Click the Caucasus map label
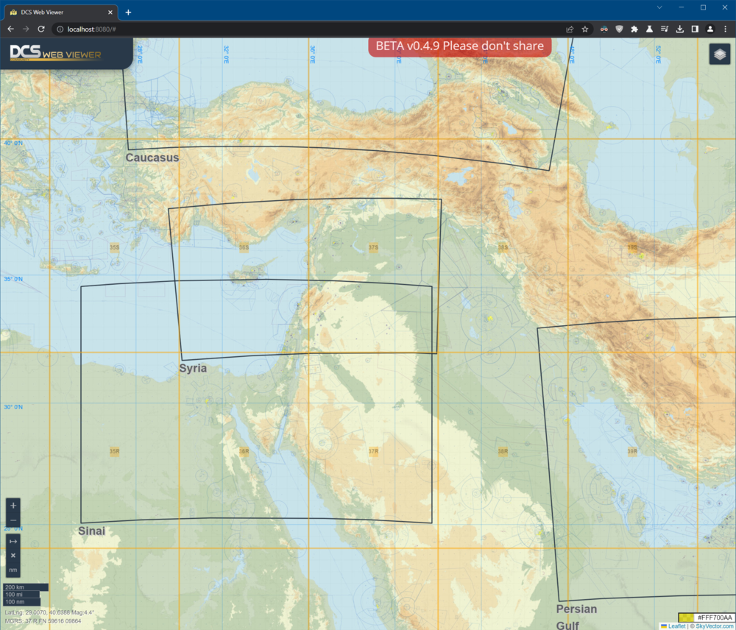This screenshot has width=736, height=630. tap(152, 157)
